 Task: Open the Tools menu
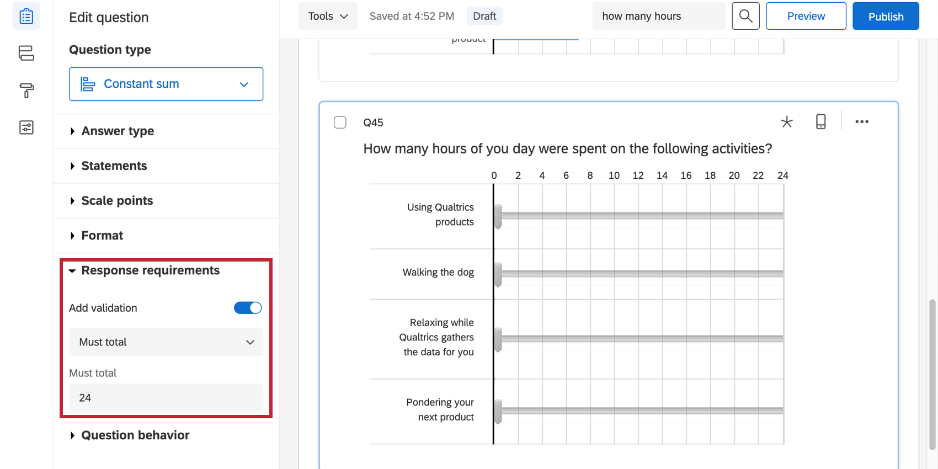pyautogui.click(x=328, y=16)
